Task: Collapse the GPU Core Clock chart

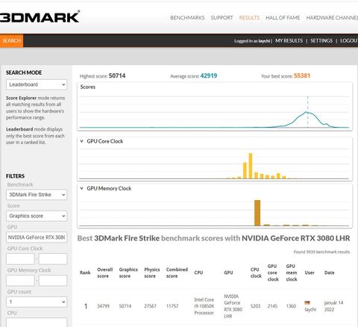Action: pyautogui.click(x=81, y=141)
